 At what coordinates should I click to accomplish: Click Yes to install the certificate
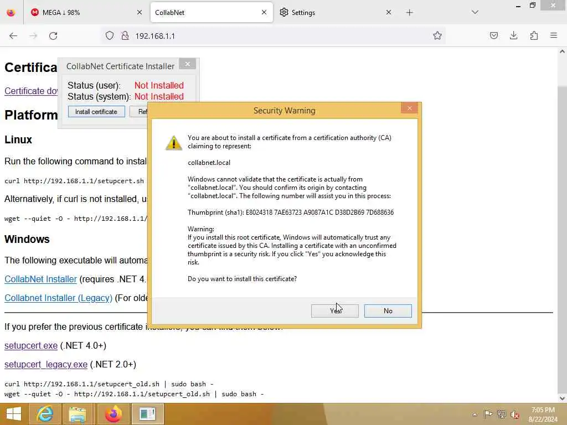point(334,311)
